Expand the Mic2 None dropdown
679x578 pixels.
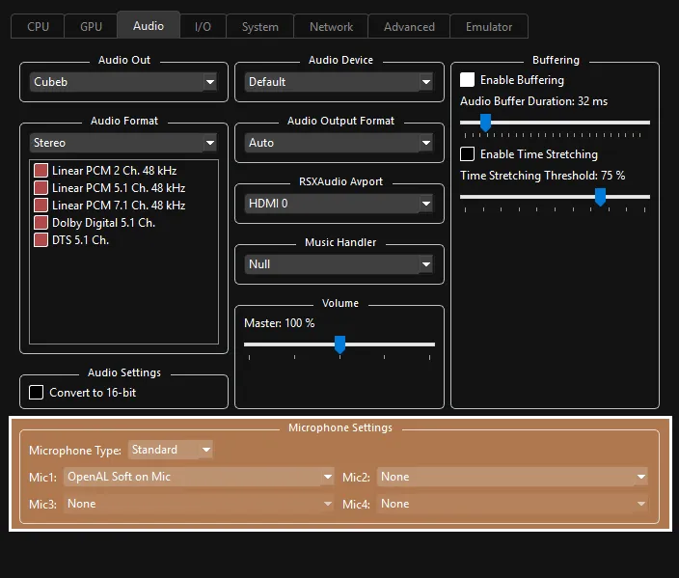(x=512, y=477)
